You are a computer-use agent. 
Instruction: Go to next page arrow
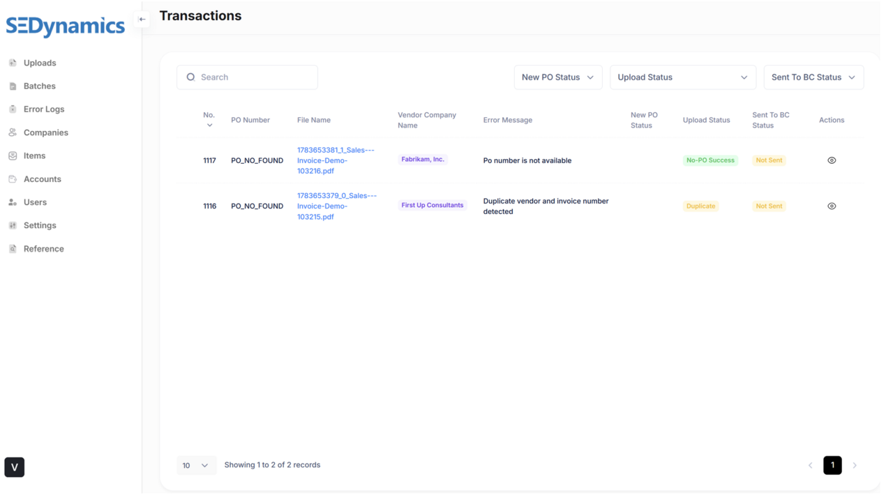click(855, 465)
